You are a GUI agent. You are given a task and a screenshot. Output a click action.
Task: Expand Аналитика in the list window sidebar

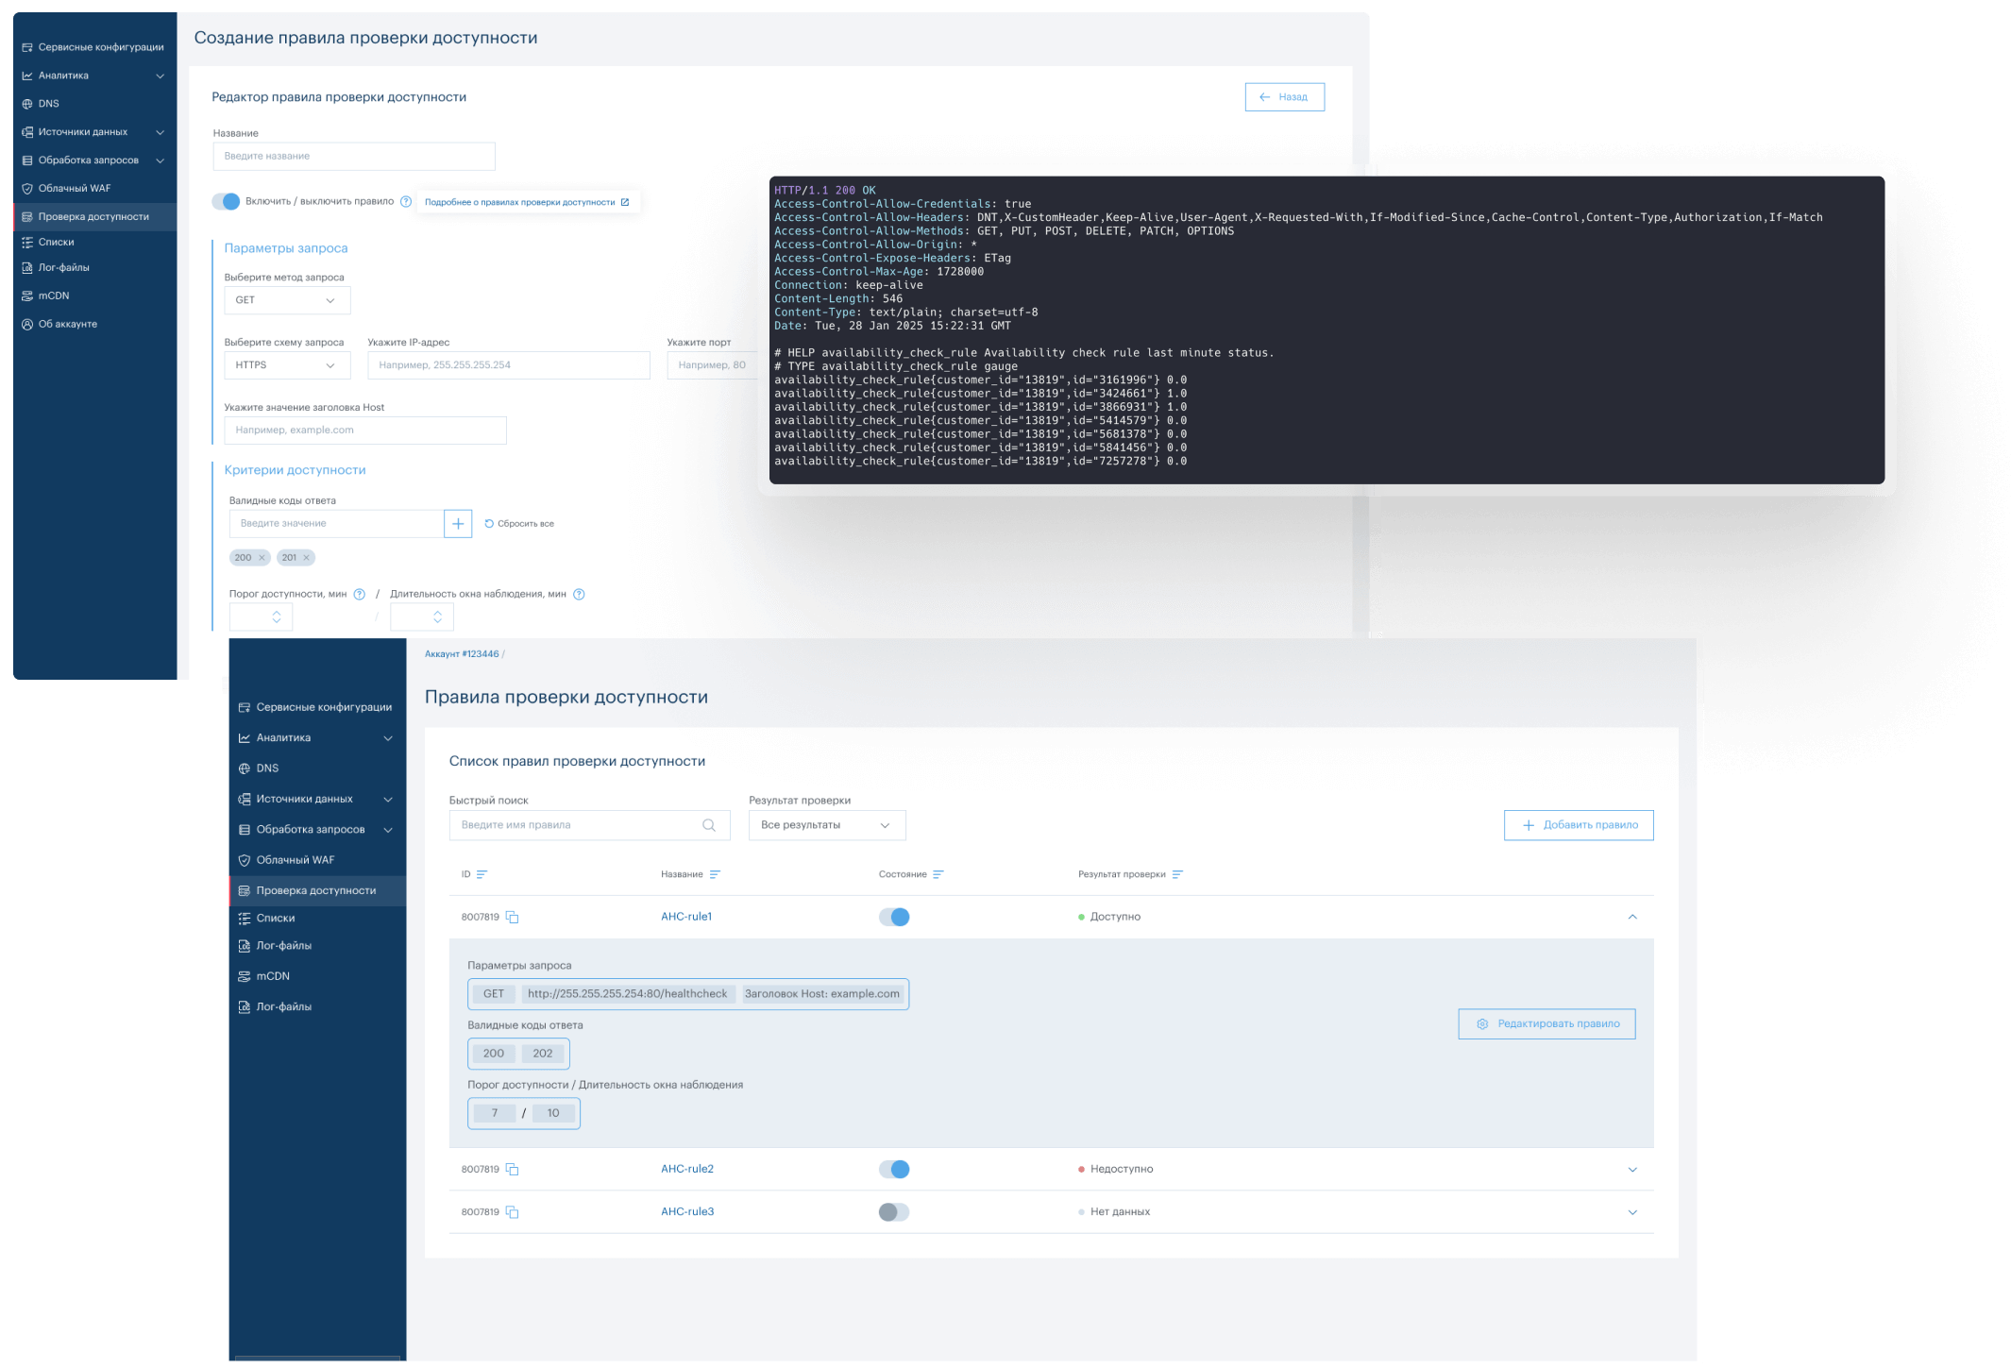[x=388, y=738]
